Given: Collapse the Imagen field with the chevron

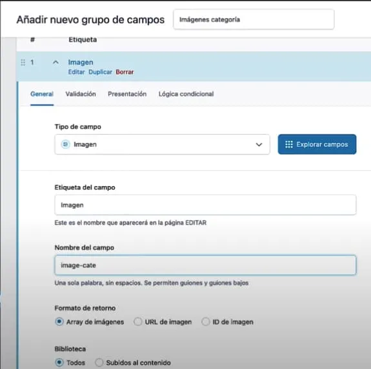Looking at the screenshot, I should pos(55,62).
